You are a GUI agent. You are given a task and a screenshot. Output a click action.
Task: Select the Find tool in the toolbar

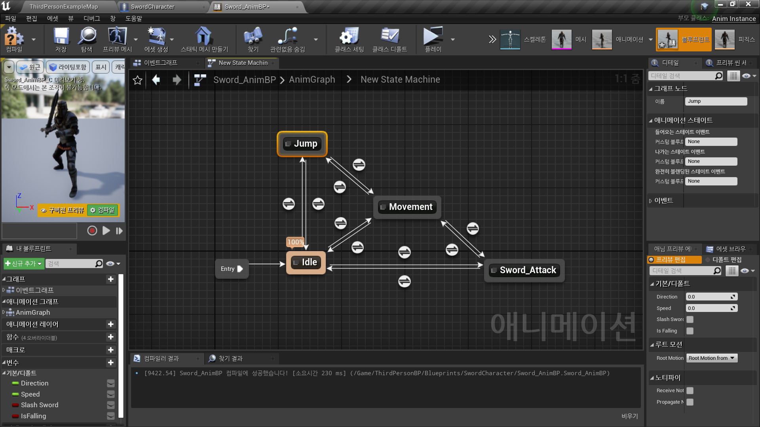(x=253, y=39)
